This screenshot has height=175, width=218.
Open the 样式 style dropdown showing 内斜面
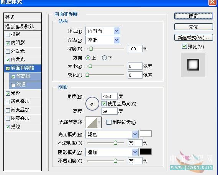coord(103,31)
